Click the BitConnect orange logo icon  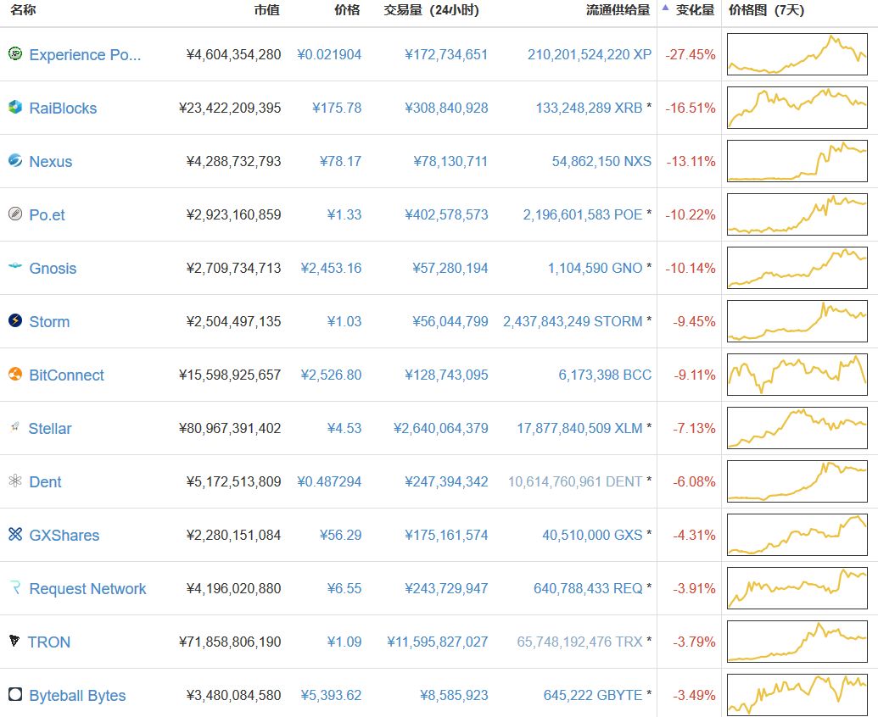coord(14,375)
